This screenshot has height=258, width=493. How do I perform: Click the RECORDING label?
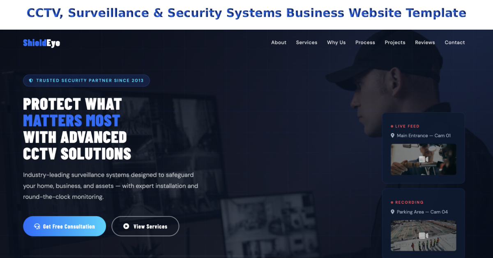click(409, 202)
